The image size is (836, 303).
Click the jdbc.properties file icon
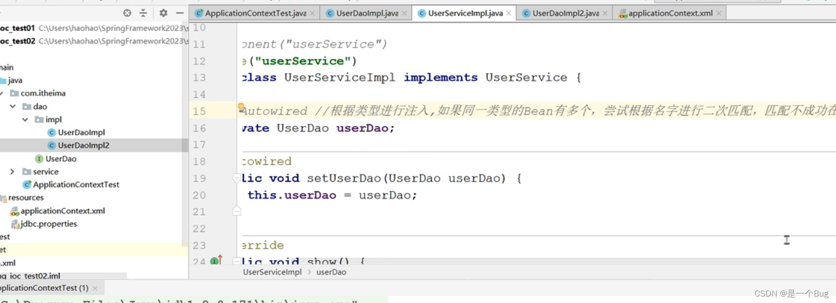click(x=15, y=224)
